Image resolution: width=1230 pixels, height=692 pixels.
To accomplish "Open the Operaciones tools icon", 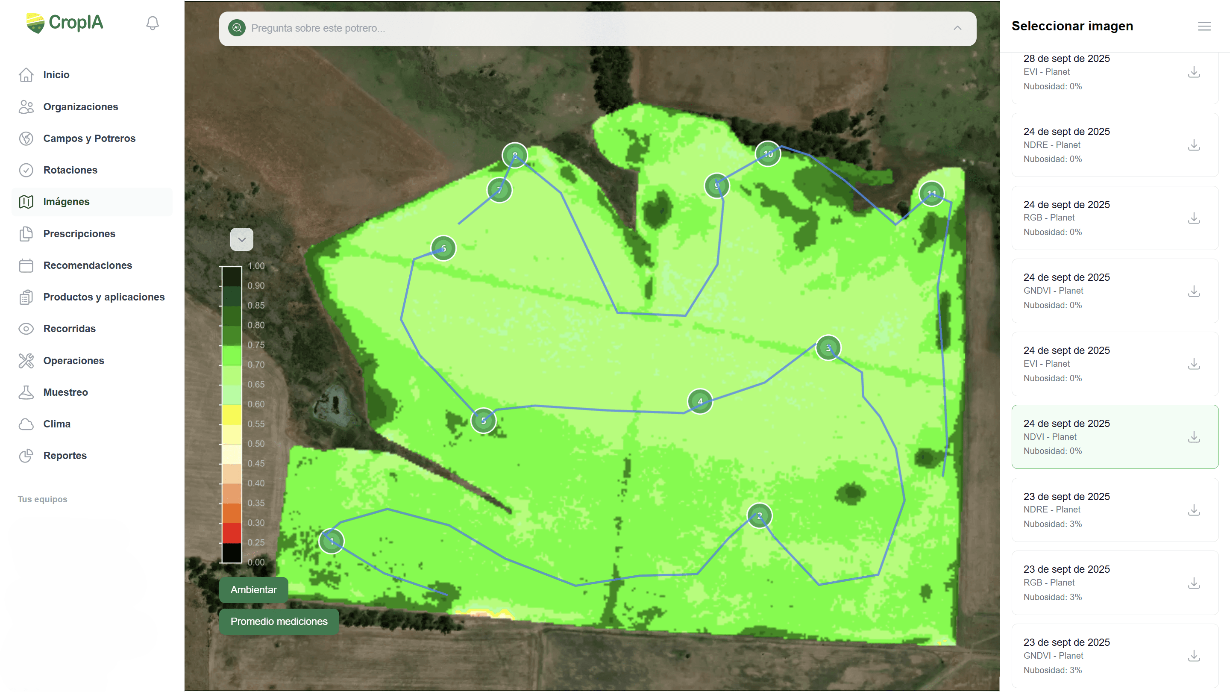I will point(26,361).
